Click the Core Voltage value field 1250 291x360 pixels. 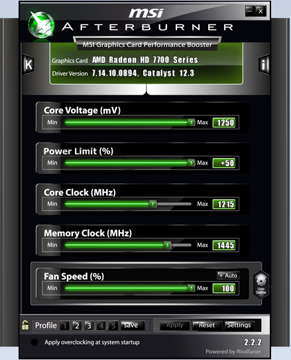[x=224, y=123]
